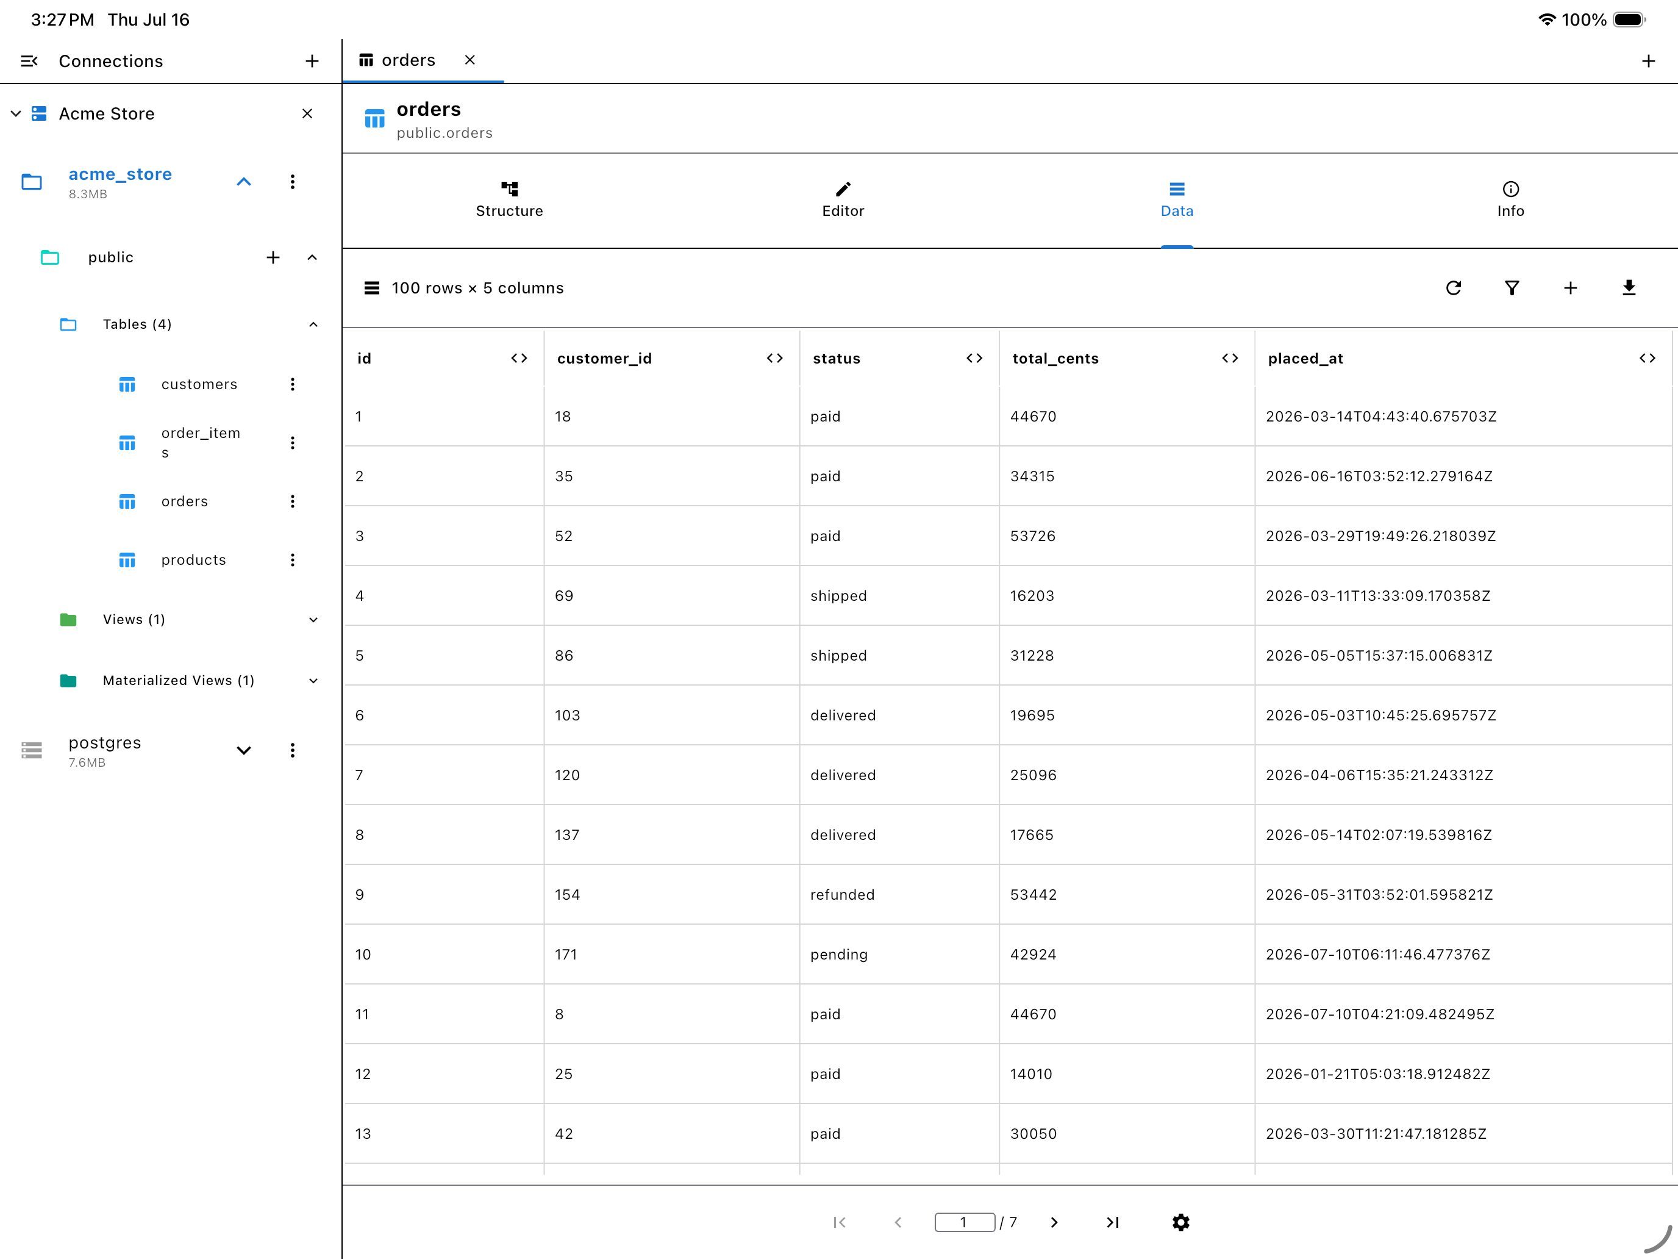Viewport: 1678px width, 1259px height.
Task: Select customers table in sidebar
Action: (x=199, y=385)
